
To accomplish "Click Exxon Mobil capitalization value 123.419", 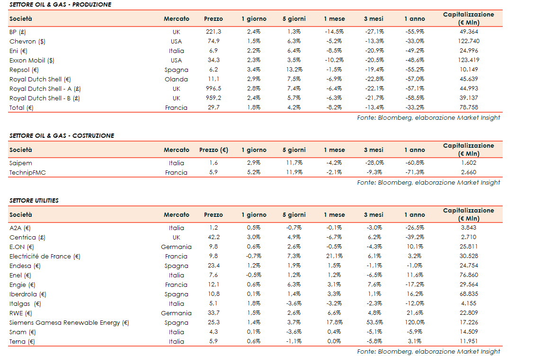I will tap(468, 60).
